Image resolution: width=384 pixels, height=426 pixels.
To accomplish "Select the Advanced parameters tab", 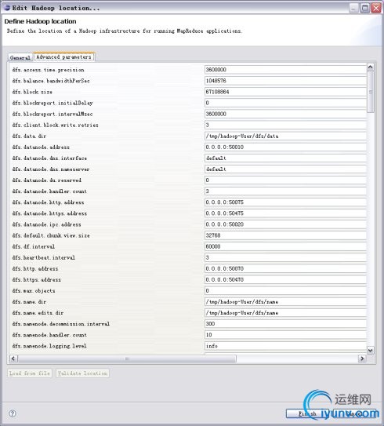I will pyautogui.click(x=63, y=56).
